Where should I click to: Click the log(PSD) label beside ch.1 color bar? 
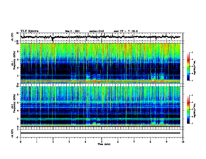pos(195,68)
